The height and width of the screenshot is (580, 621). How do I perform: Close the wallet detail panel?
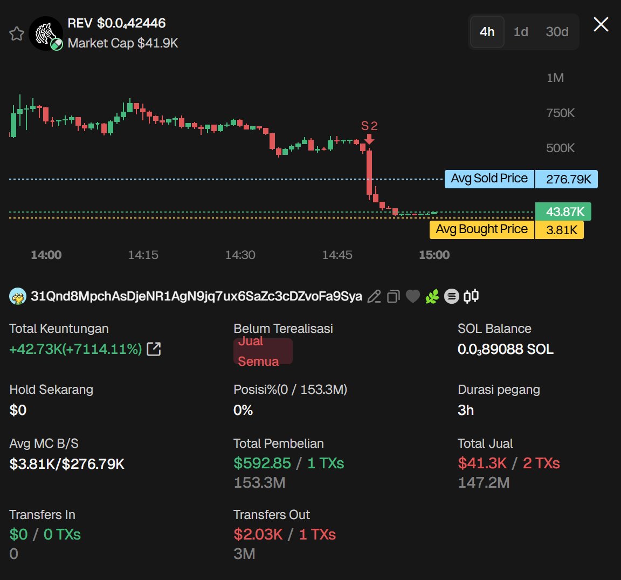601,25
